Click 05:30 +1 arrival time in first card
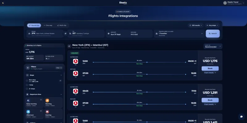Screen dimensions: 247x123 (x=192, y=61)
